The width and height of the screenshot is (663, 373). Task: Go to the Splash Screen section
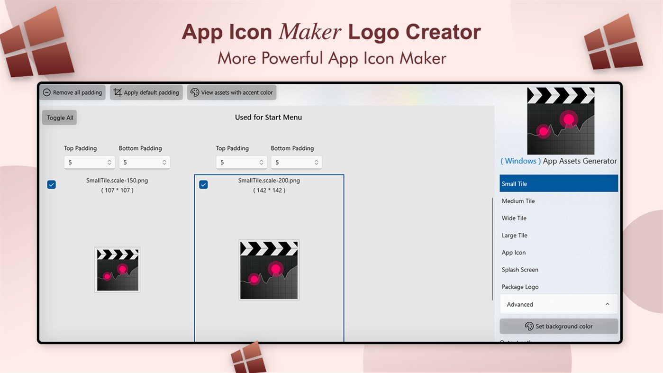click(558, 269)
